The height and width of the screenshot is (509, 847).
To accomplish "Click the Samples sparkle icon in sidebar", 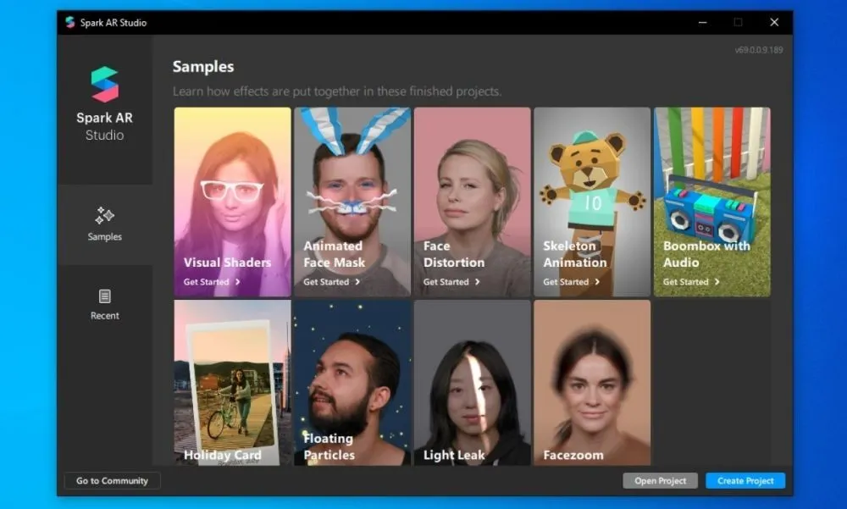I will coord(104,215).
